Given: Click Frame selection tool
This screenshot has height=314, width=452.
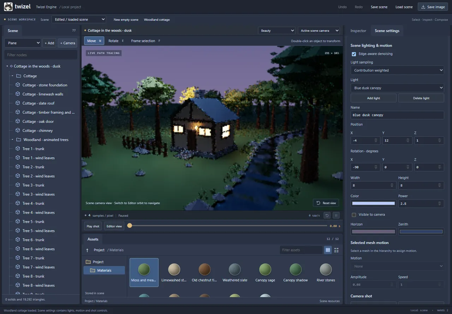Looking at the screenshot, I should 145,41.
